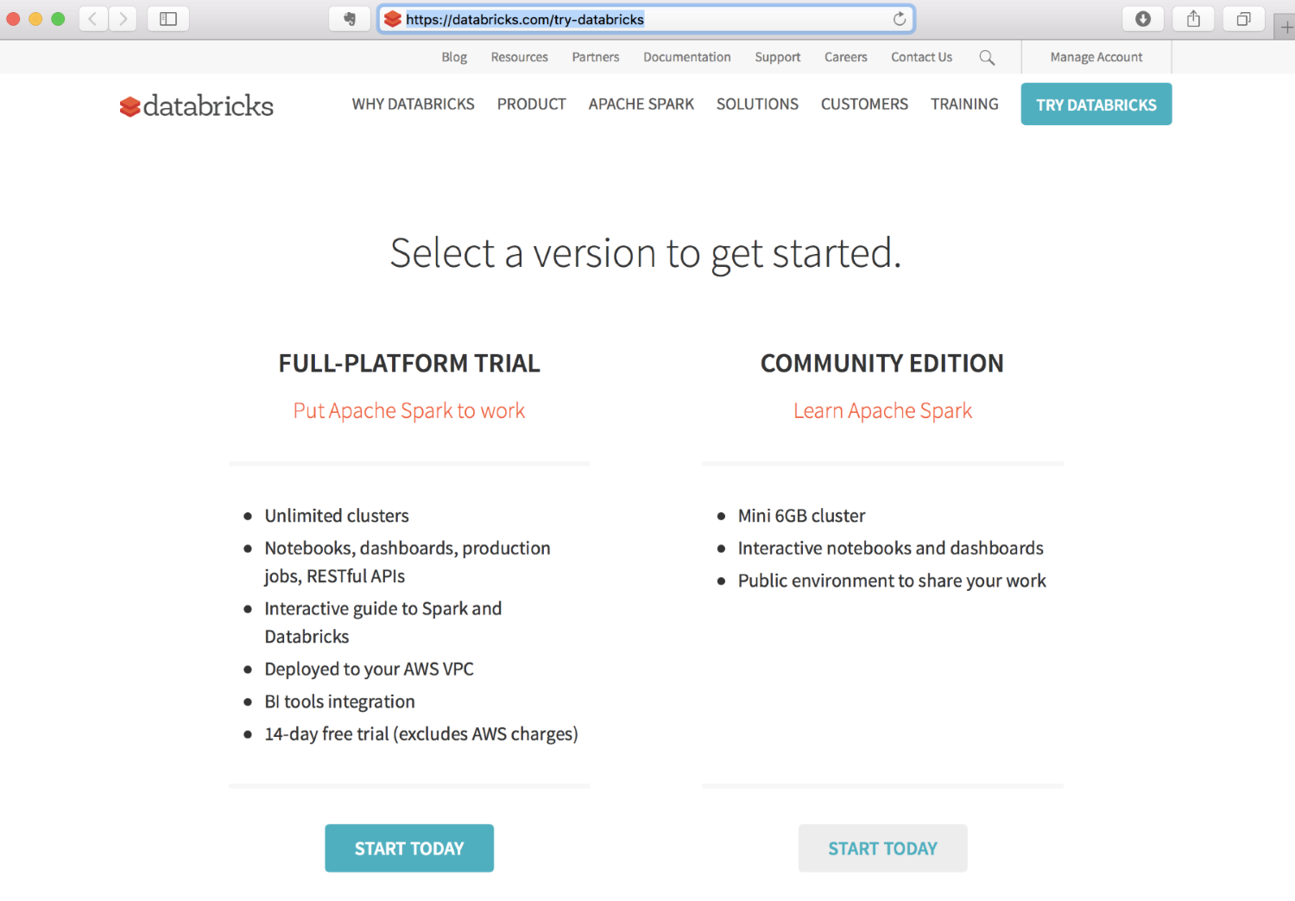This screenshot has width=1295, height=901.
Task: Click the search magnifier icon on site
Action: (987, 58)
